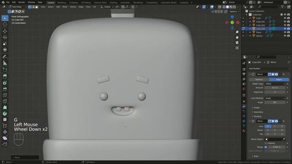Click the Pan view hand icon
This screenshot has width=292, height=164.
coord(237,37)
